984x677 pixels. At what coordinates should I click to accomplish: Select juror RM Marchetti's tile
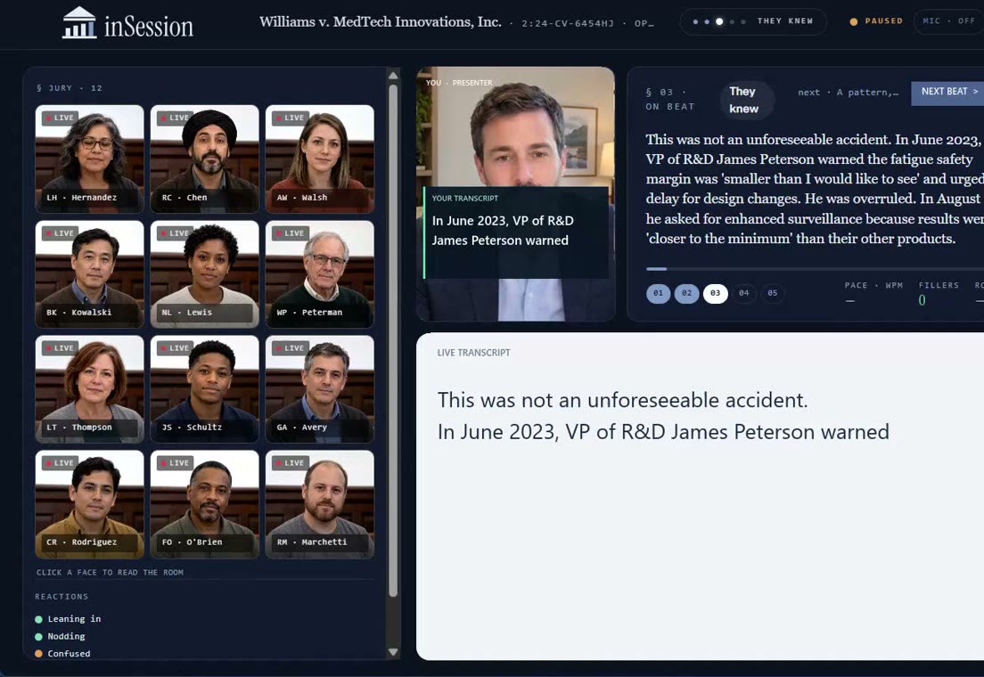(319, 504)
